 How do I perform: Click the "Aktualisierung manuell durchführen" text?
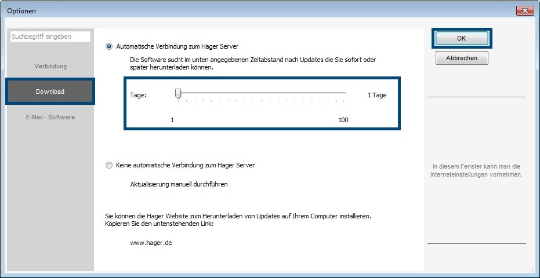click(179, 184)
